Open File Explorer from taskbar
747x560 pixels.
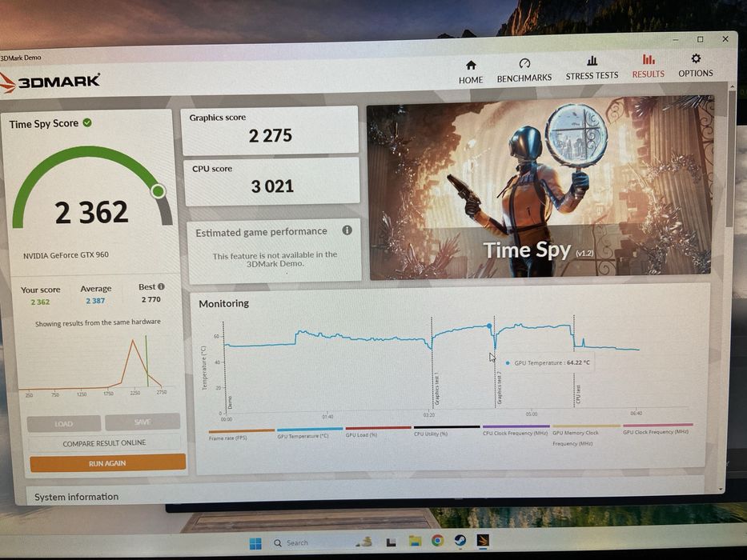415,541
